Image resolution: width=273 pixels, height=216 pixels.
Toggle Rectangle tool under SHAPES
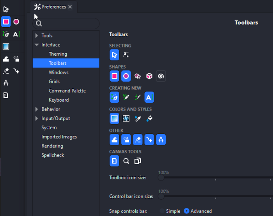click(x=114, y=76)
